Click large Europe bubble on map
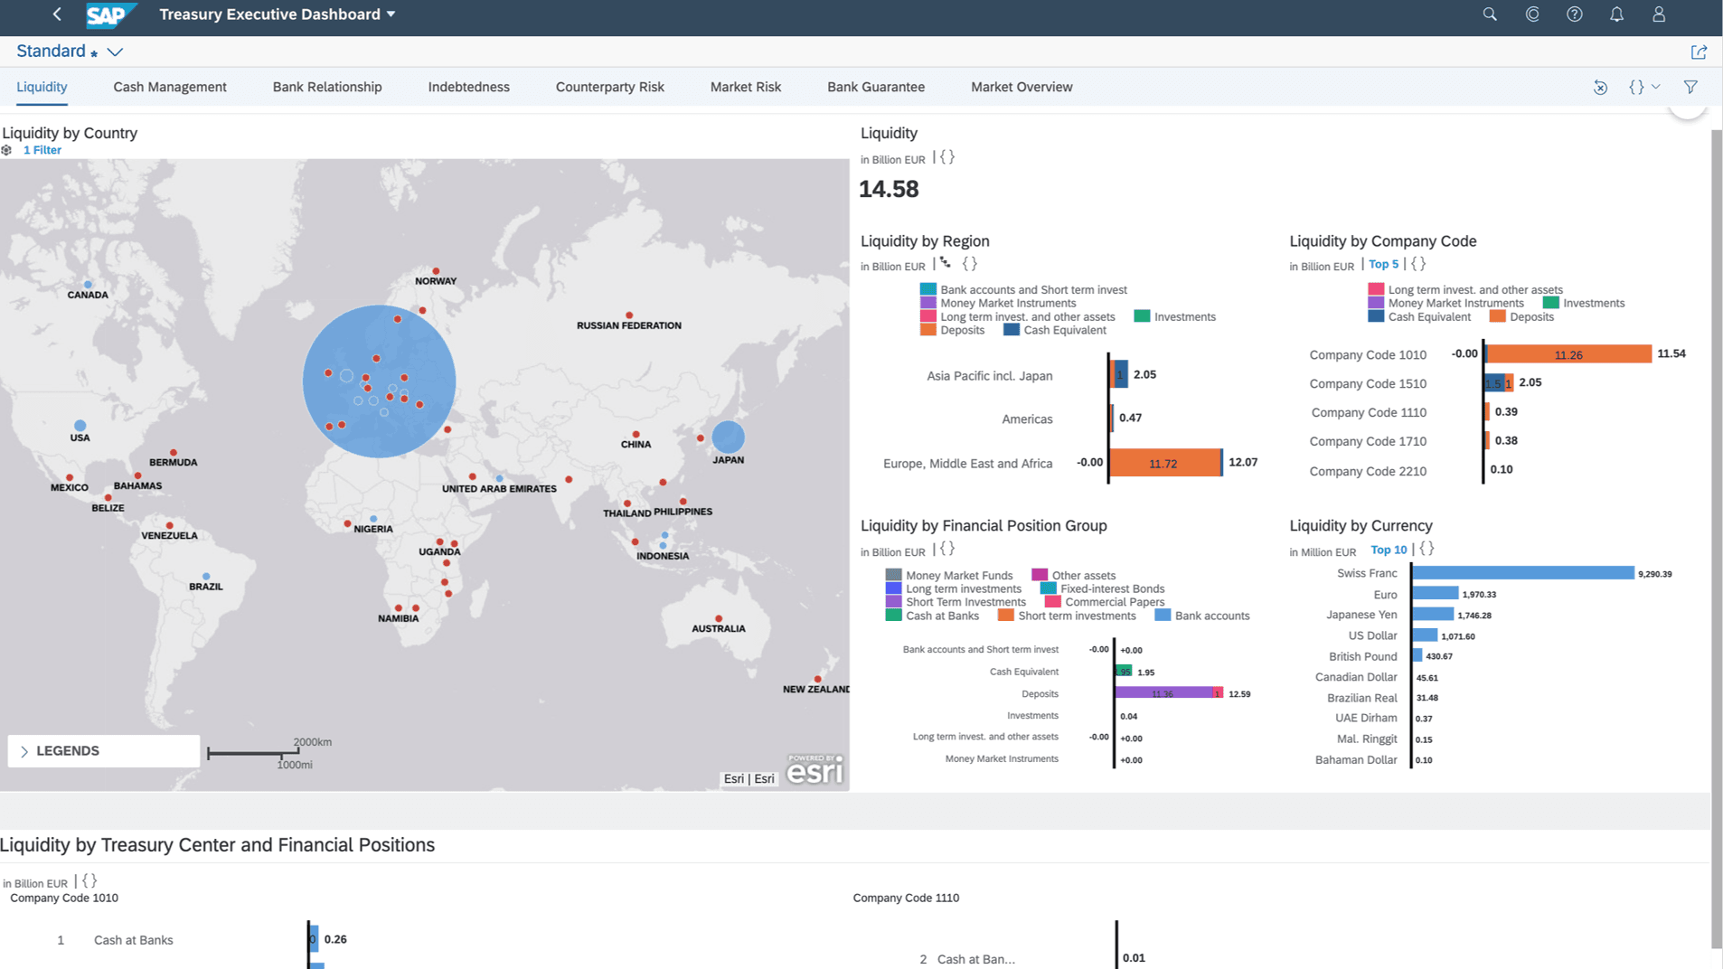1723x969 pixels. (x=379, y=381)
